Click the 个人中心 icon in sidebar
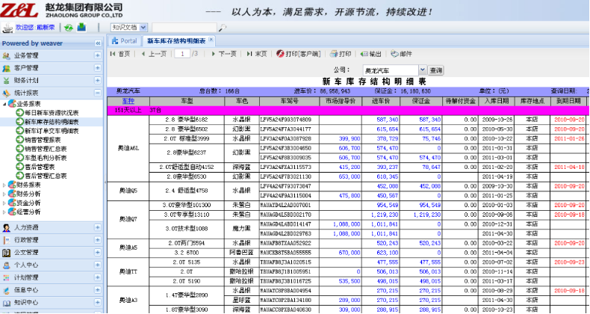590x314 pixels. point(7,265)
